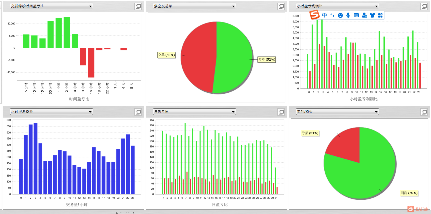The height and width of the screenshot is (214, 431).
Task: Click the green hour 22 bar in 小时盈亏利润比
Action: pyautogui.click(x=413, y=60)
